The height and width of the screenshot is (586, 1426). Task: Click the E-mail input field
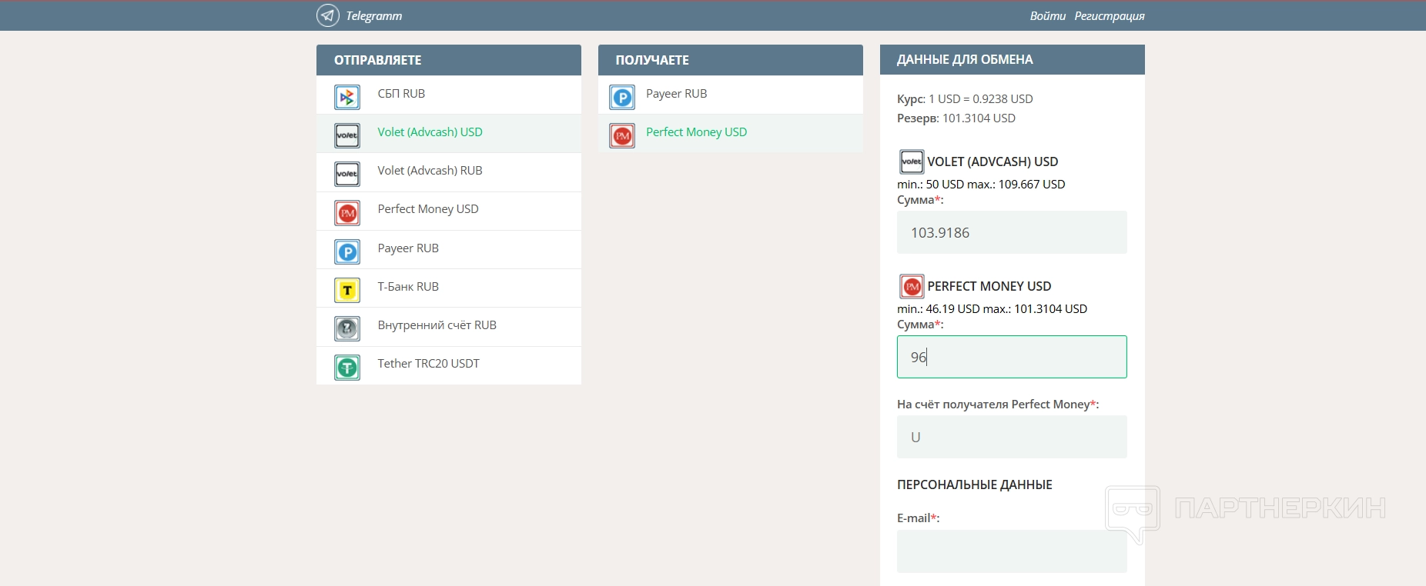click(1011, 551)
